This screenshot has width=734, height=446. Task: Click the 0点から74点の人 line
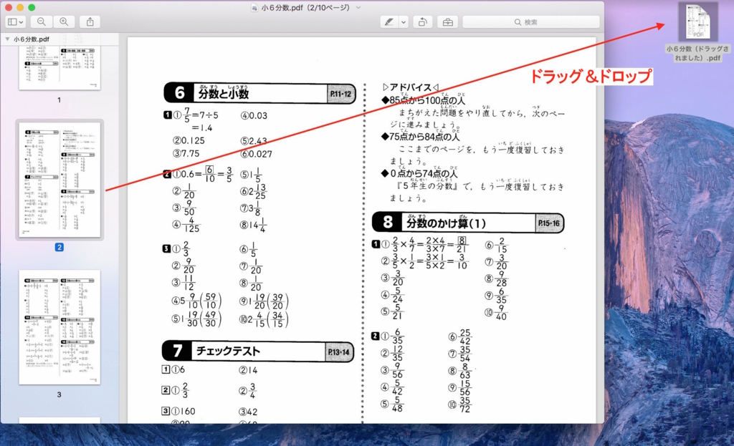tap(420, 173)
